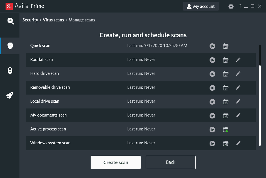Edit the Rootkit scan
Viewport: 266px width, 178px height.
tap(238, 60)
